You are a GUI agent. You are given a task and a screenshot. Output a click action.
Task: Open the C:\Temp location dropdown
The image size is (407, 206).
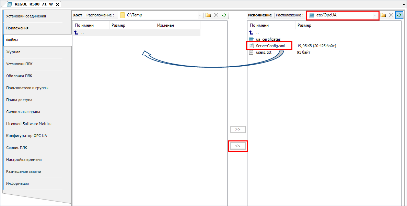(200, 15)
